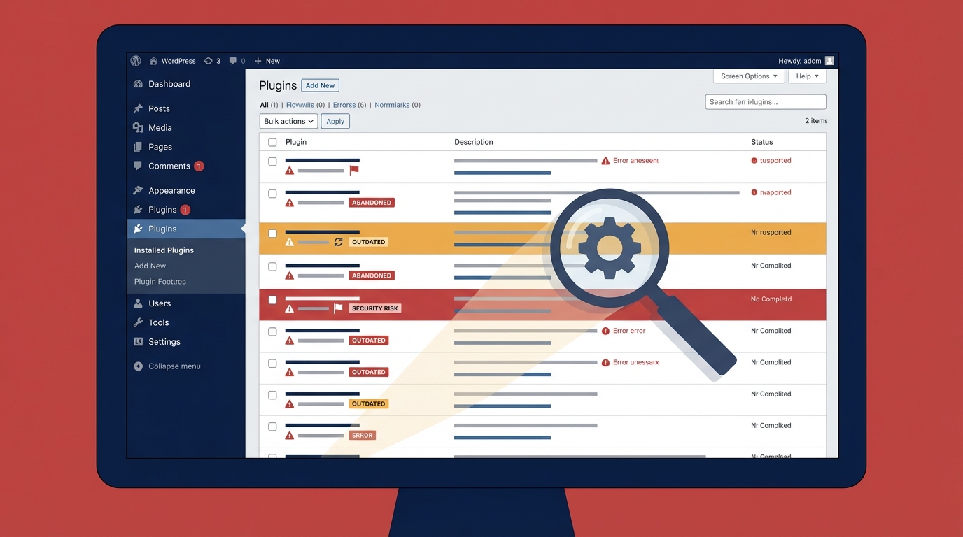Click inside the search plugins field
The width and height of the screenshot is (963, 537).
[x=765, y=101]
